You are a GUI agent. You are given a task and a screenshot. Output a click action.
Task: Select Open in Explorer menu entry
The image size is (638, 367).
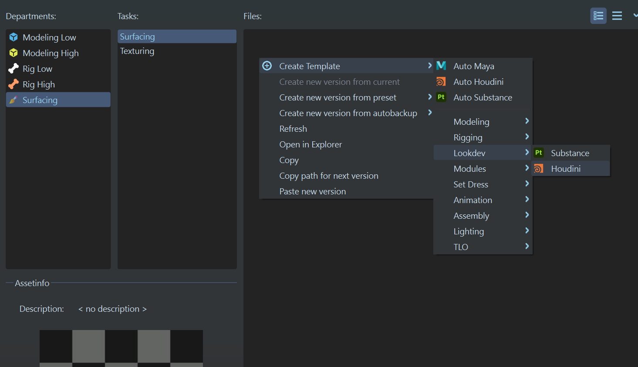311,144
